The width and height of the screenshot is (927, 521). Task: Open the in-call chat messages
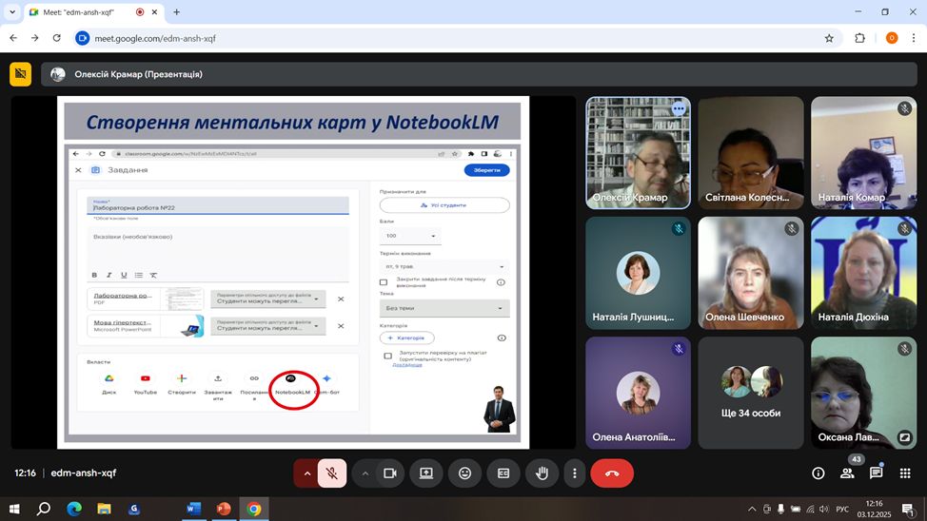click(x=876, y=473)
